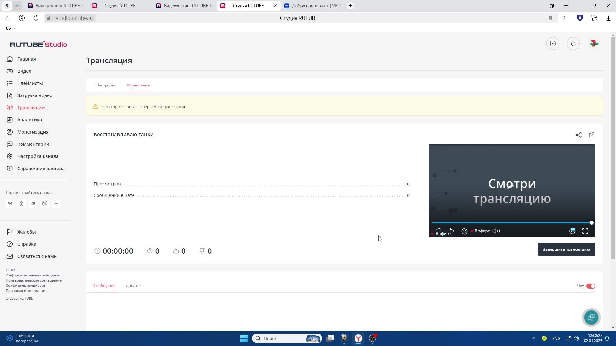Viewport: 616px width, 346px height.
Task: Show hidden tray icons chevron
Action: 534,338
